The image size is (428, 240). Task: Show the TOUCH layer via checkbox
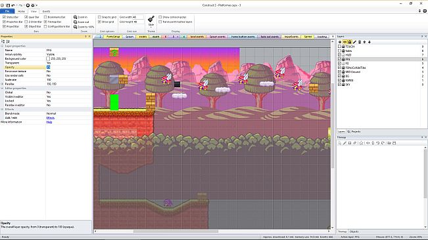(339, 47)
